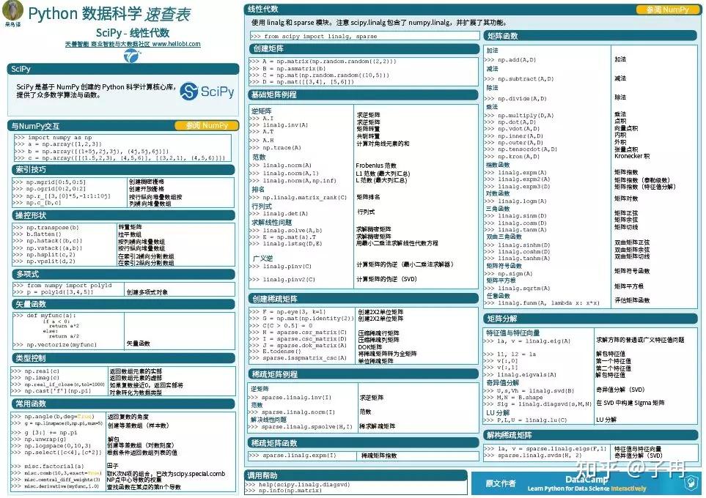The width and height of the screenshot is (706, 498).
Task: Click the 'np.mgrid[0:5,0:5]' code line
Action: [49, 182]
